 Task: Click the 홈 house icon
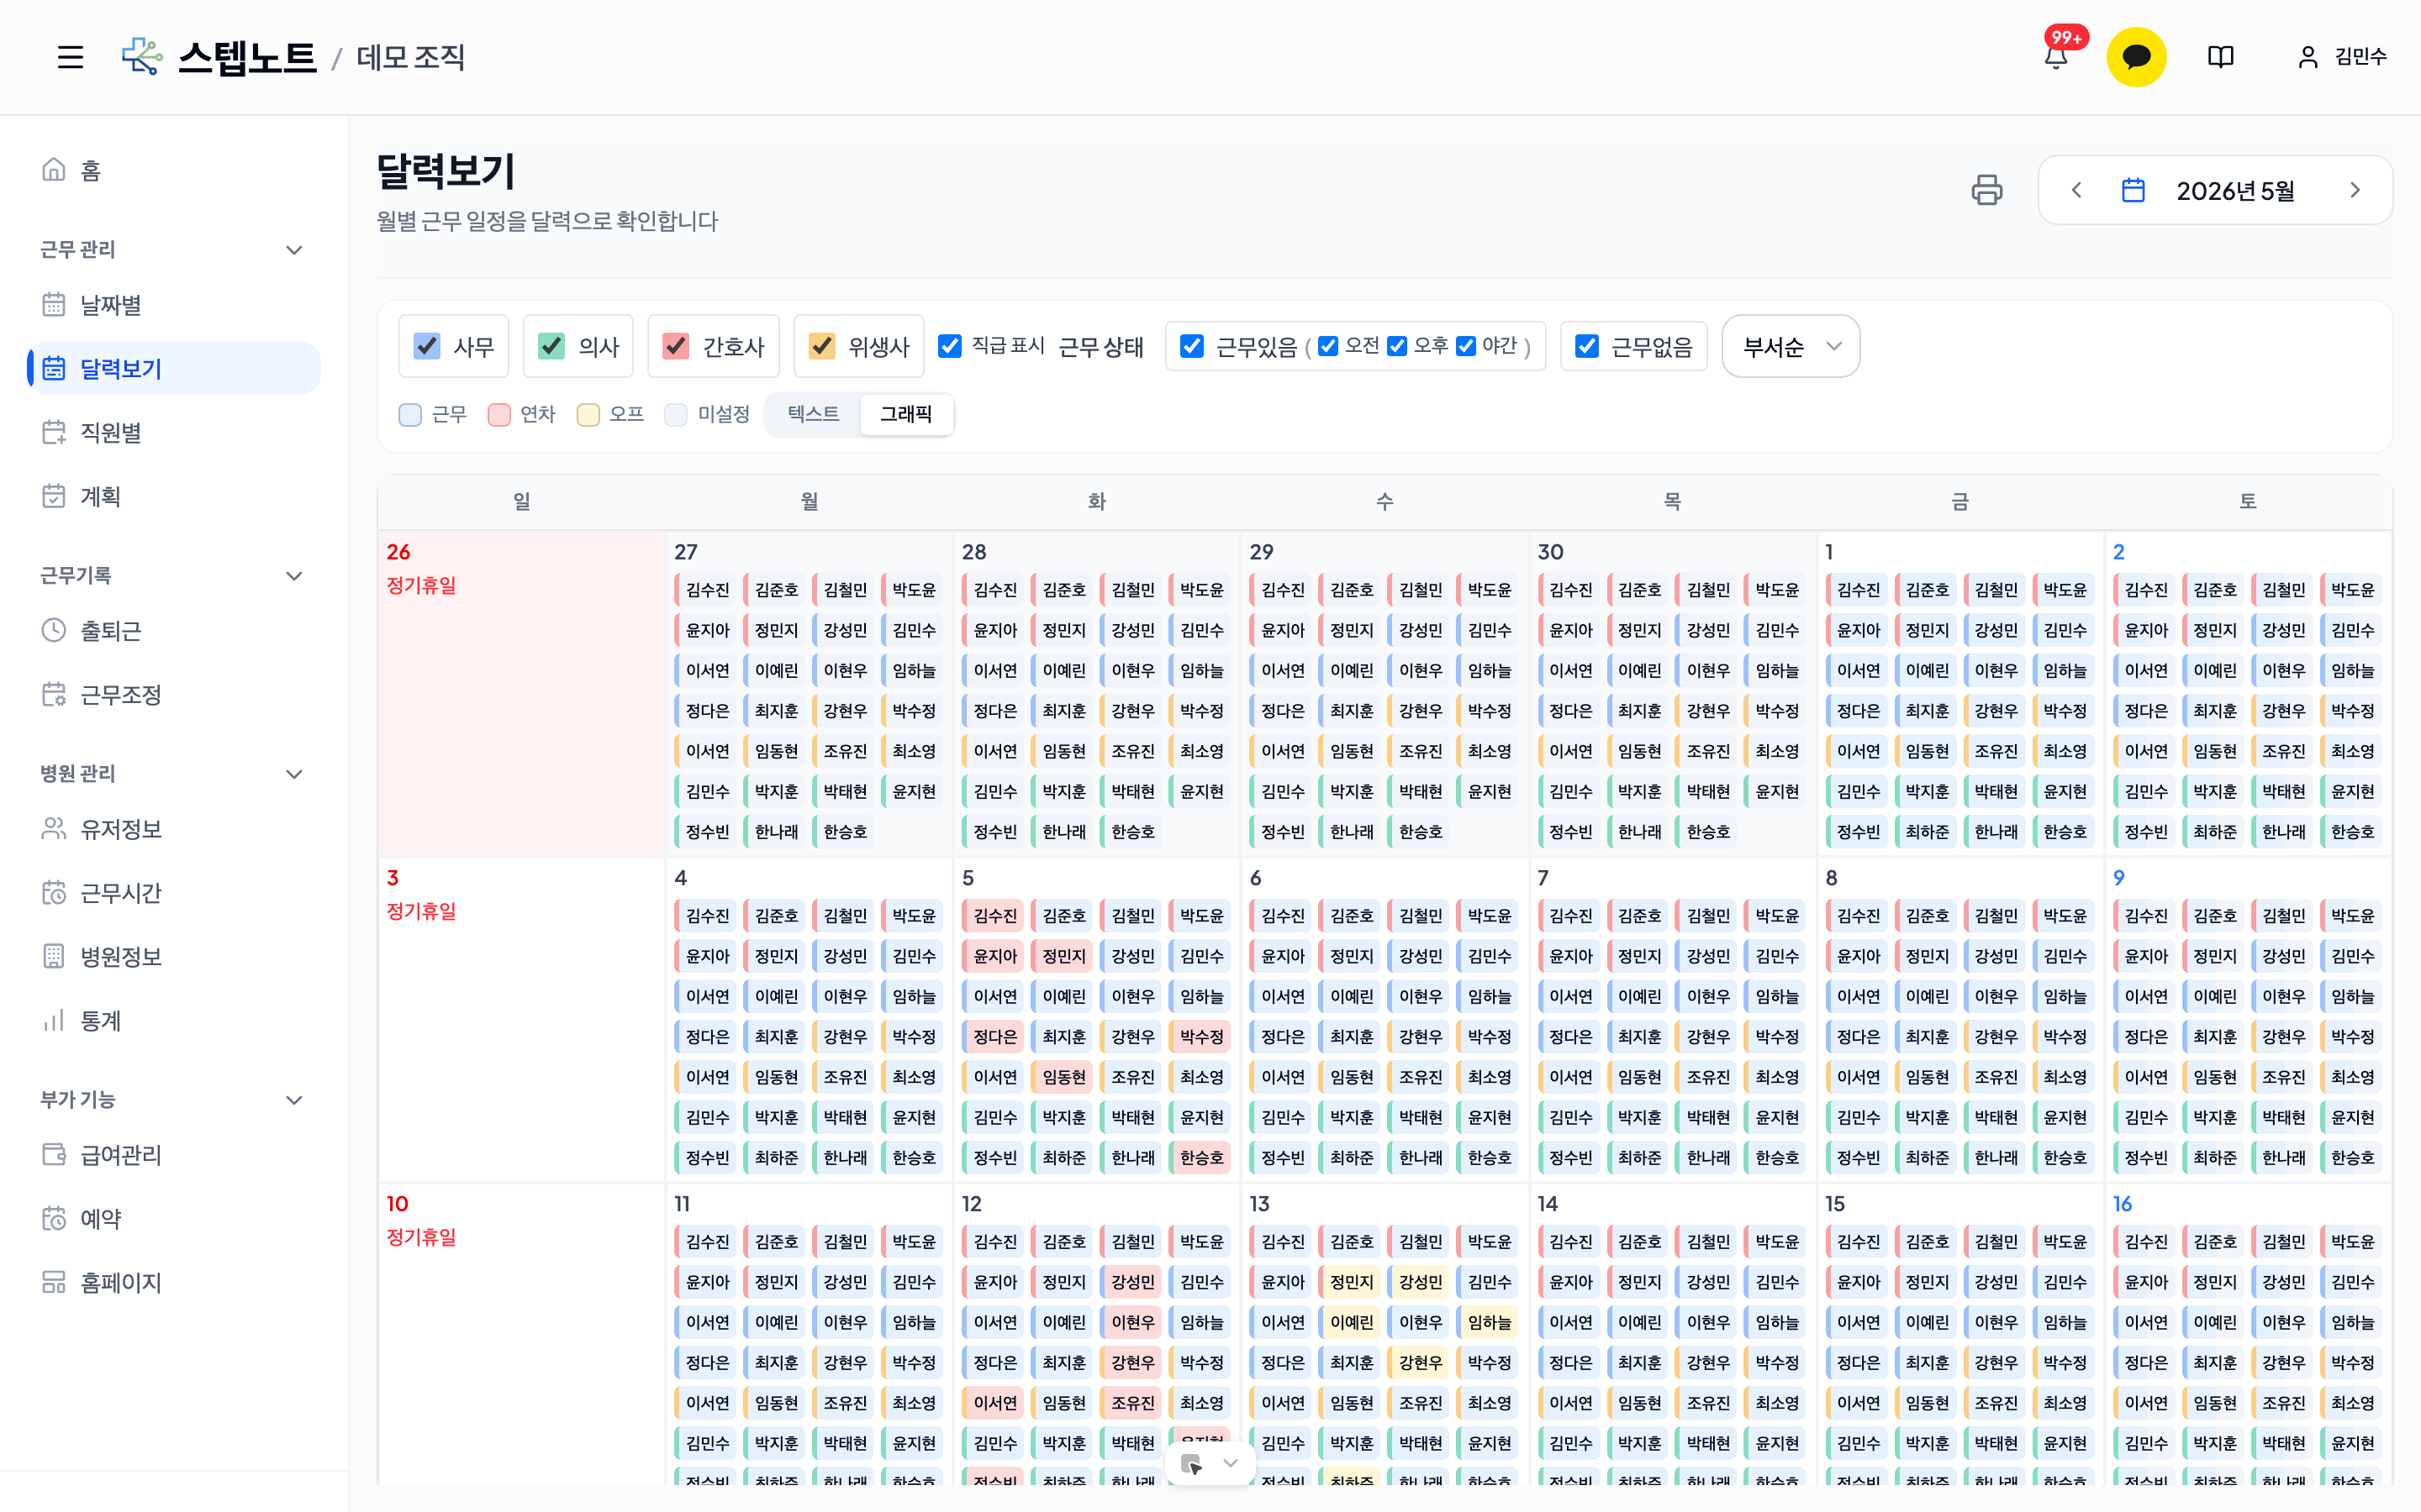point(54,170)
